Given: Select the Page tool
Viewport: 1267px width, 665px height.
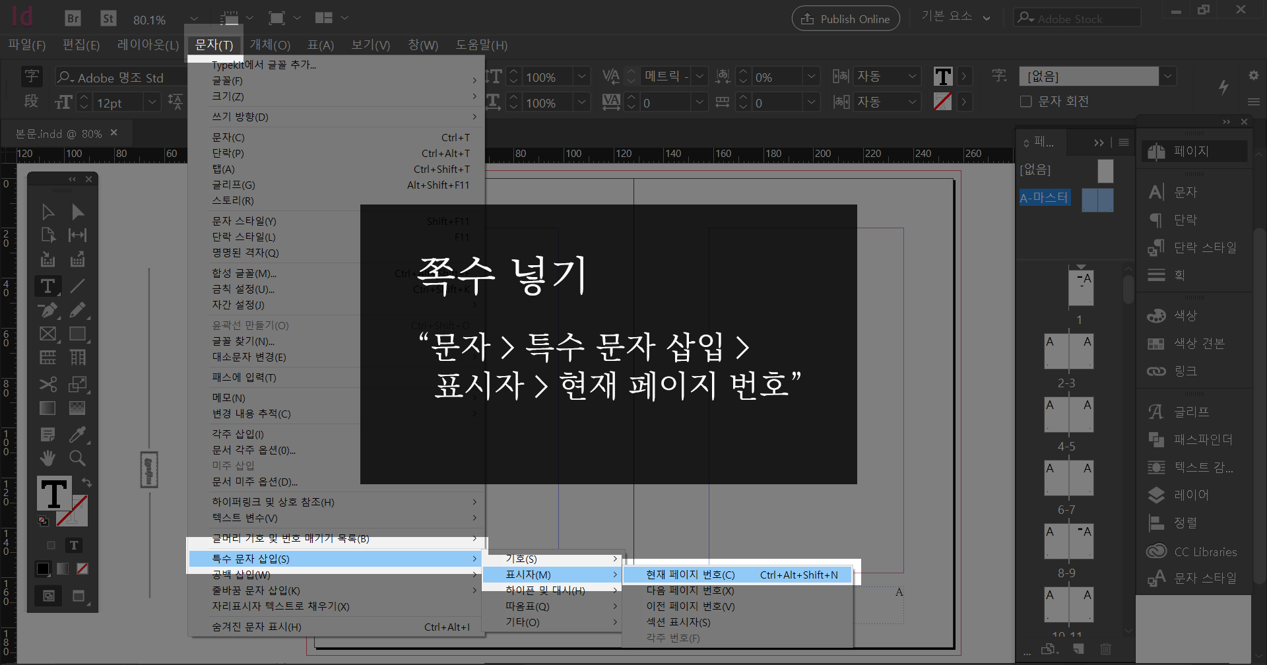Looking at the screenshot, I should coord(48,236).
